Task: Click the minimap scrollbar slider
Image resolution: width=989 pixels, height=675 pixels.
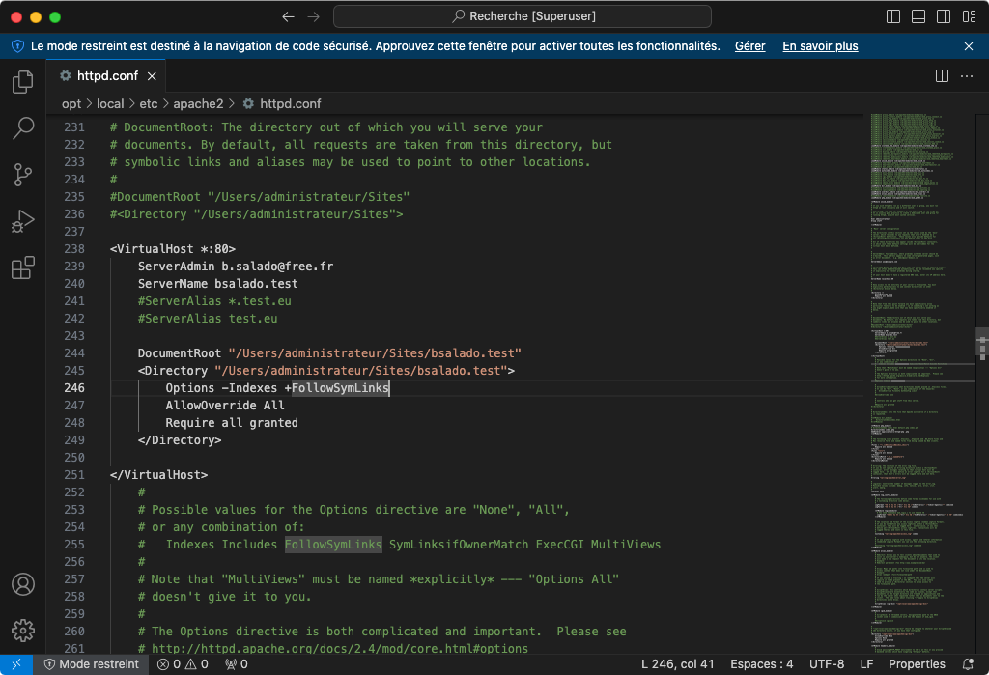Action: (982, 343)
